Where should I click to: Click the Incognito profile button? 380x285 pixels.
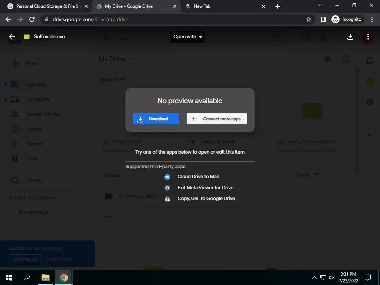(347, 19)
